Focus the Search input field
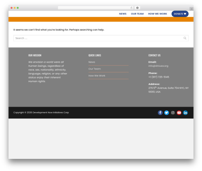Viewport: 202px width, 171px height. tap(101, 38)
